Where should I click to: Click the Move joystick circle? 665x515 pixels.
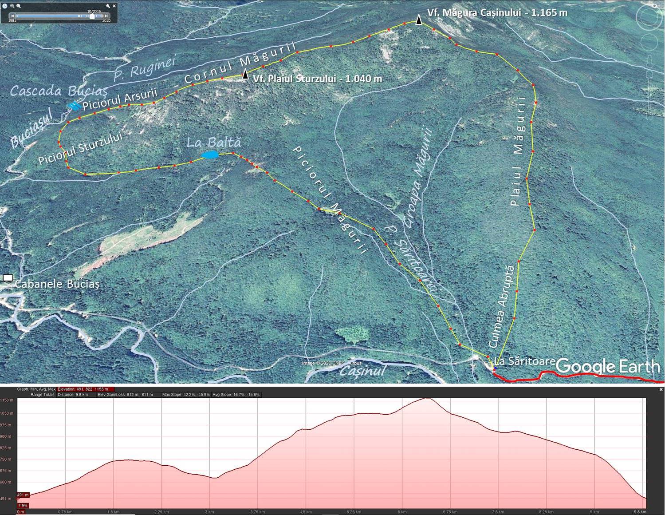click(649, 42)
